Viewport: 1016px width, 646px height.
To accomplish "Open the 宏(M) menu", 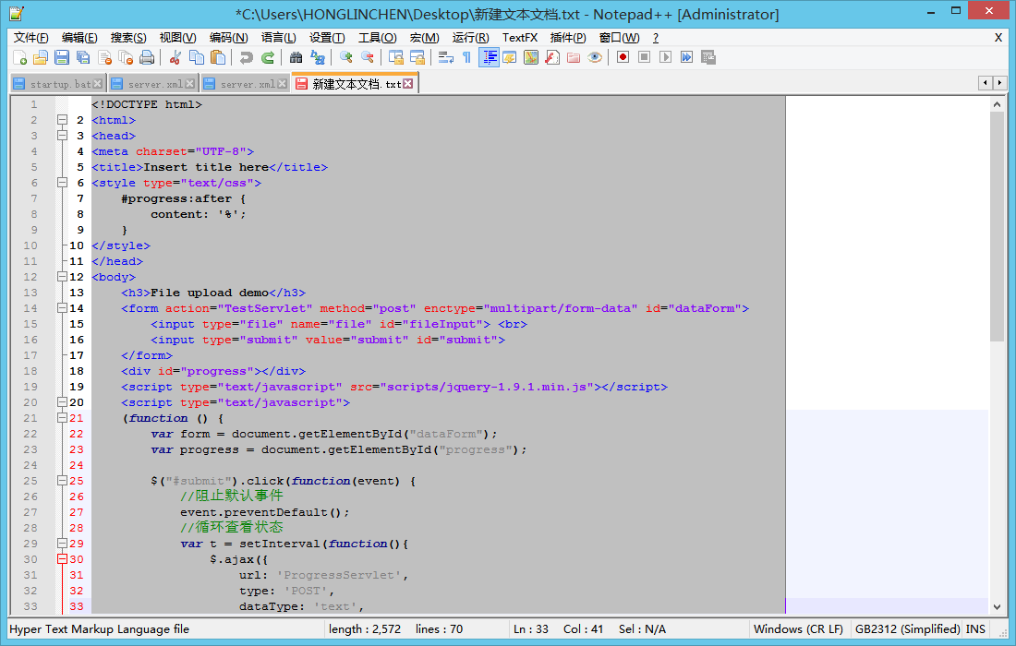I will (425, 38).
